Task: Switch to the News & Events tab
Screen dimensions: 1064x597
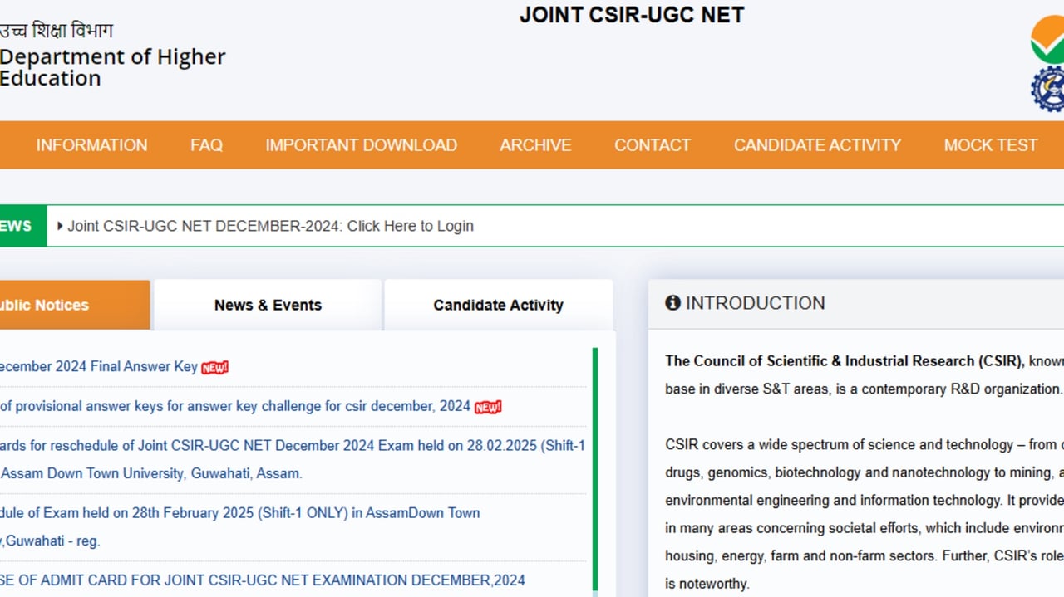Action: coord(268,305)
